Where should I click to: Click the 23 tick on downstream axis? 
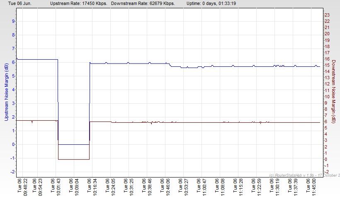(x=327, y=15)
